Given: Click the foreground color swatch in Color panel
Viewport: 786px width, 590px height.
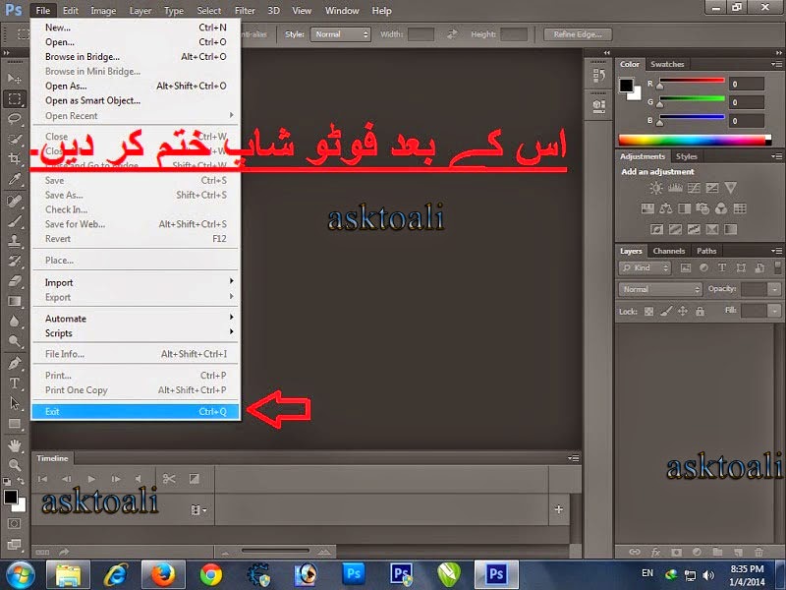Looking at the screenshot, I should click(626, 86).
